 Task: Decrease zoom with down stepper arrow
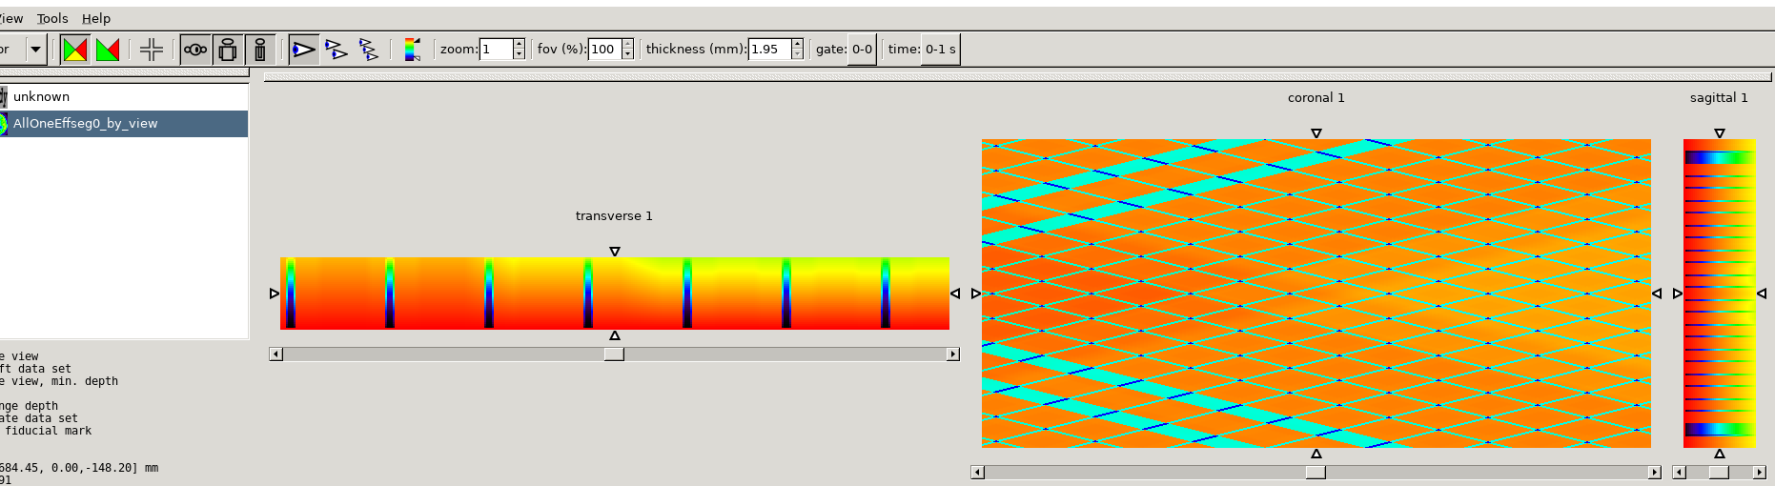click(x=519, y=55)
